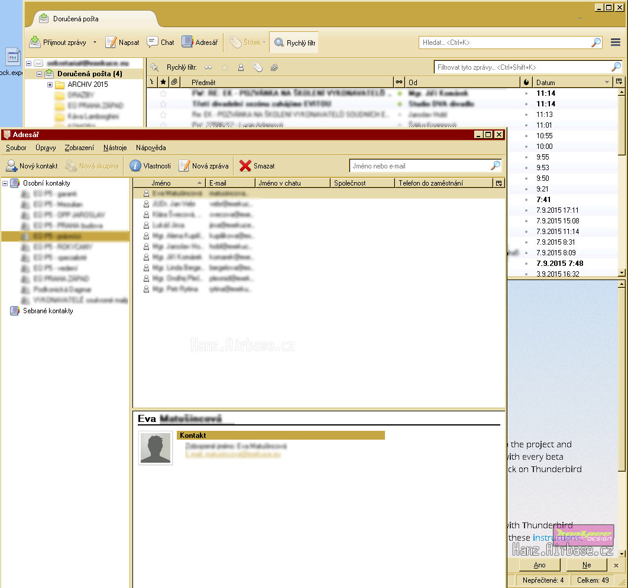Open Napsat to compose a message
The height and width of the screenshot is (588, 628).
(x=122, y=43)
